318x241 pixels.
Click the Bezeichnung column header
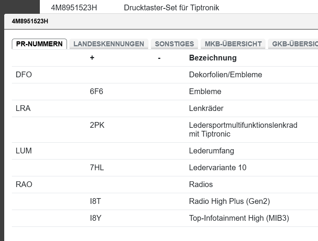[x=213, y=58]
